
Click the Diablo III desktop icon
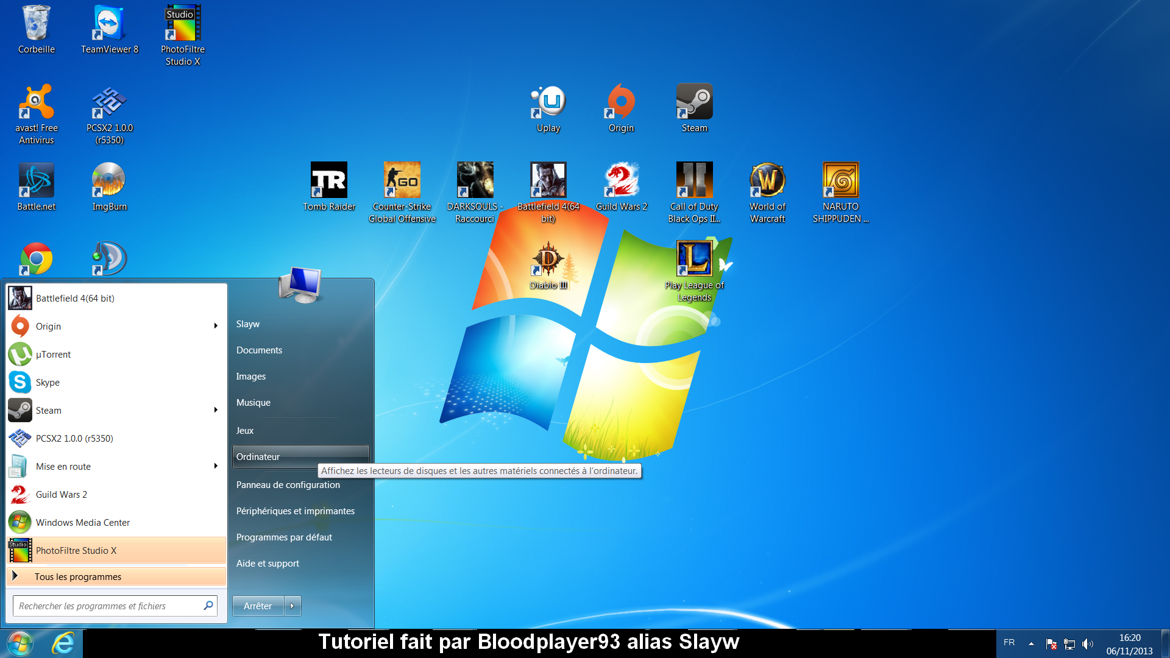[x=548, y=264]
